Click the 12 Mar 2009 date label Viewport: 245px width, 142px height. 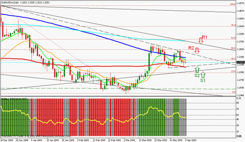pos(145,140)
